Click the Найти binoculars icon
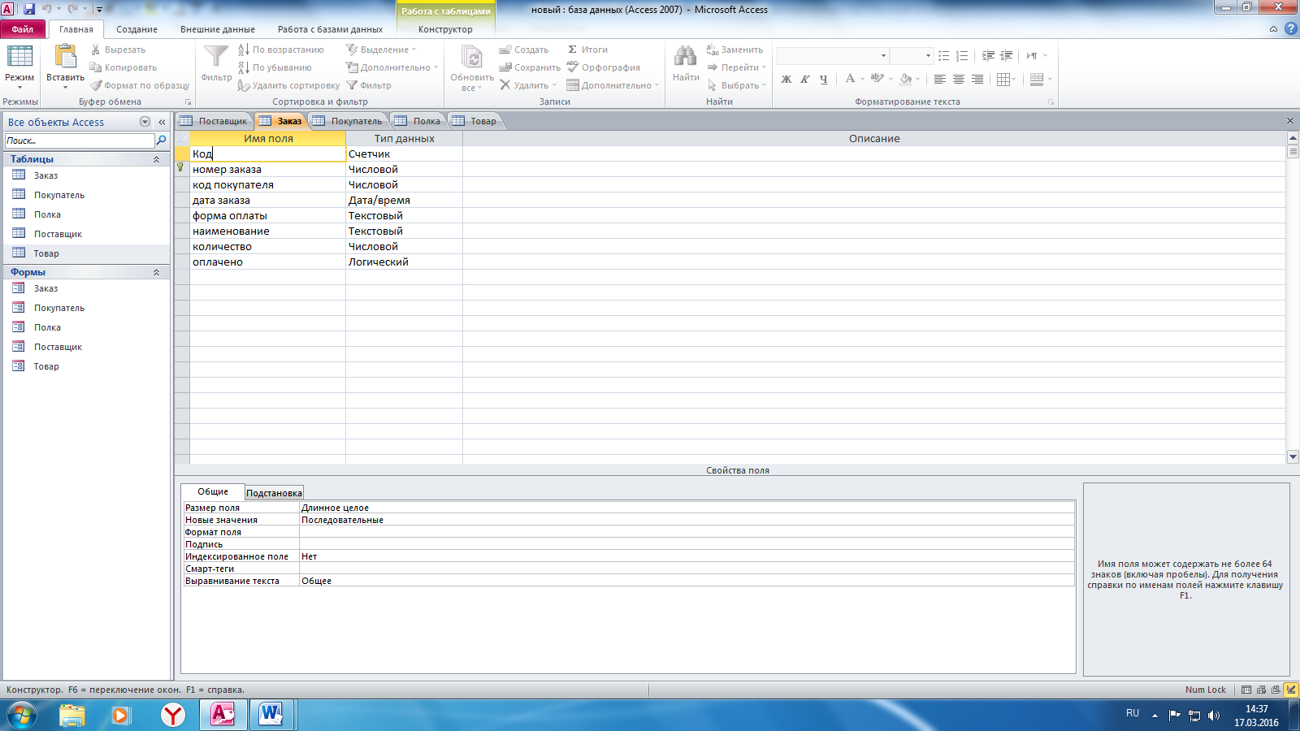1300x731 pixels. [686, 57]
